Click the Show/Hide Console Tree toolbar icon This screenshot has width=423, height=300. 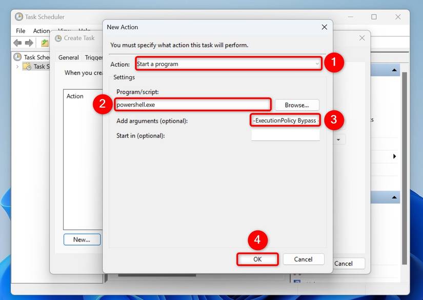[44, 43]
